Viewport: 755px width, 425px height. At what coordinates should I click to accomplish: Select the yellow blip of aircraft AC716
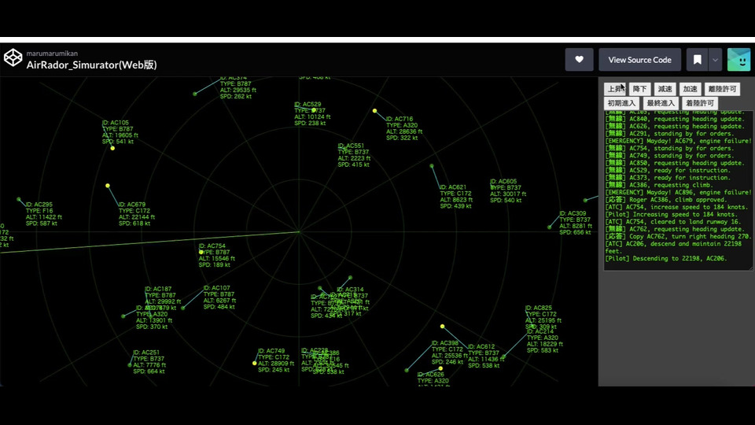tap(374, 111)
